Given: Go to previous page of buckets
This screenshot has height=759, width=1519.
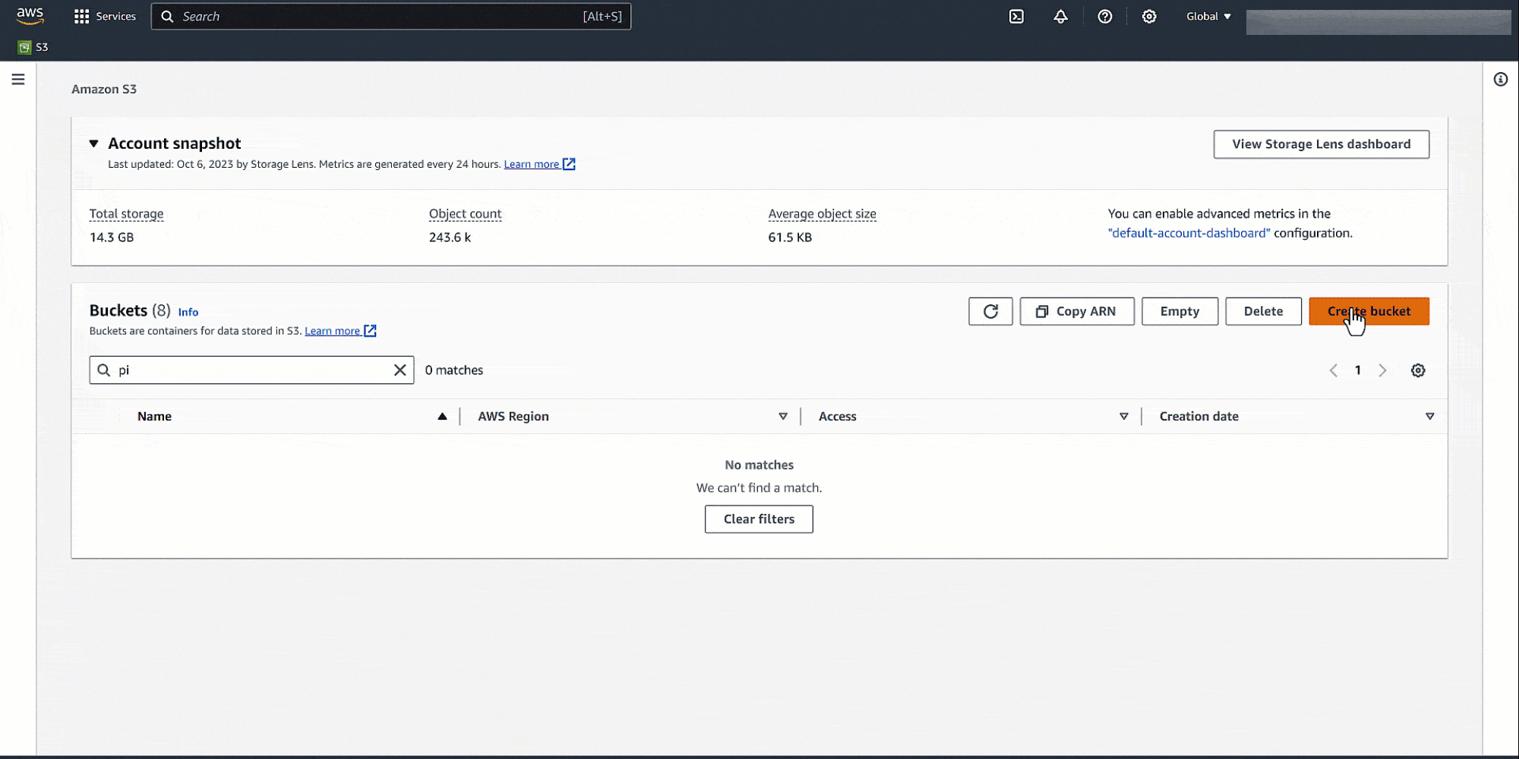Looking at the screenshot, I should pyautogui.click(x=1334, y=370).
